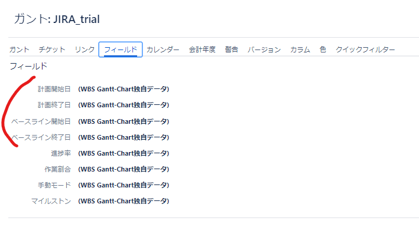
Task: Select the 計画開始日 field label
Action: [x=54, y=89]
